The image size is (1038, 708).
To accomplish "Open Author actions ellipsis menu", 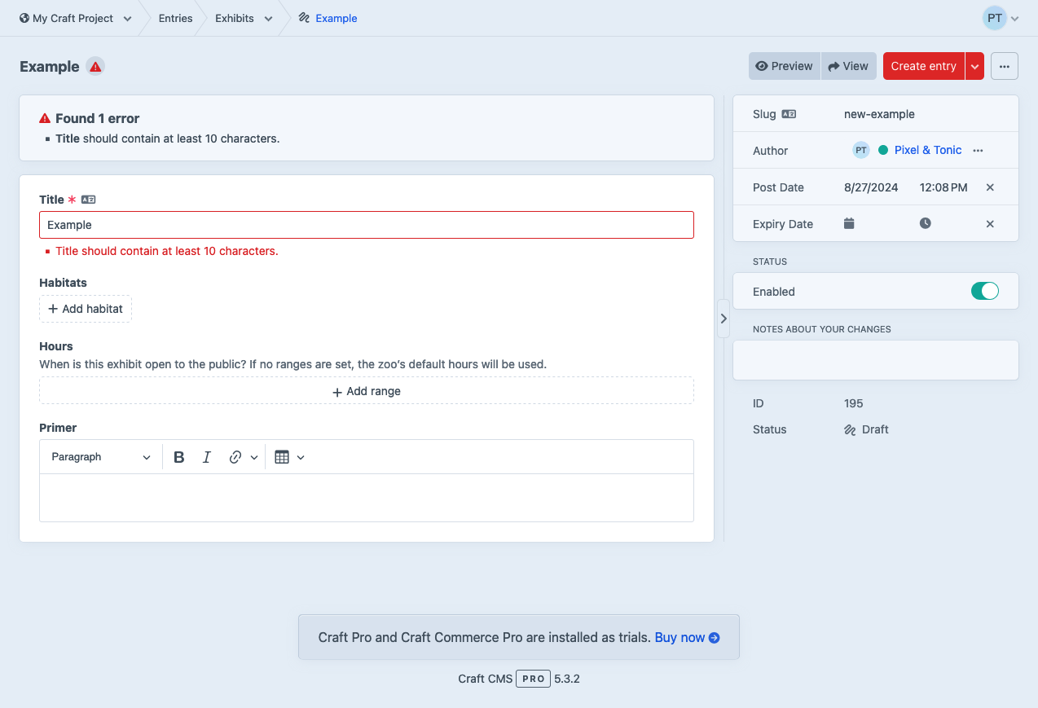I will pyautogui.click(x=979, y=151).
